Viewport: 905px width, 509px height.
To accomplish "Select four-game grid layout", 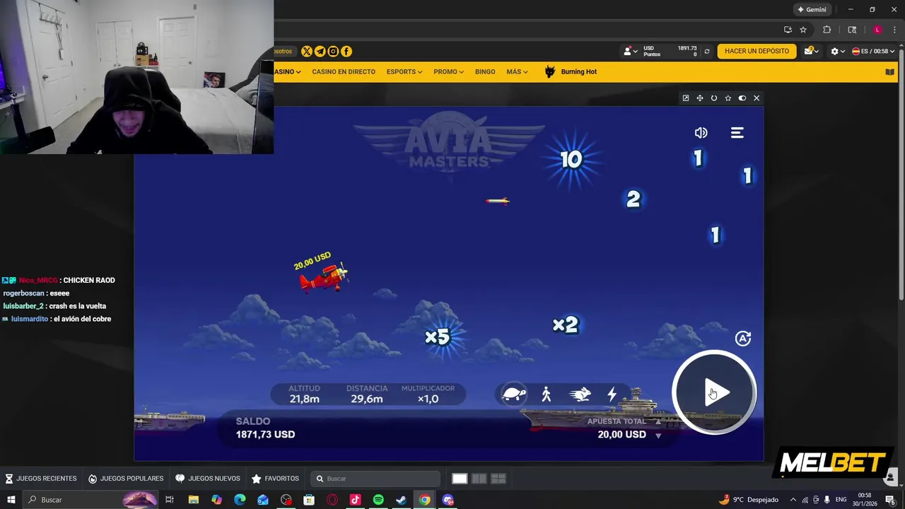I will pyautogui.click(x=498, y=479).
